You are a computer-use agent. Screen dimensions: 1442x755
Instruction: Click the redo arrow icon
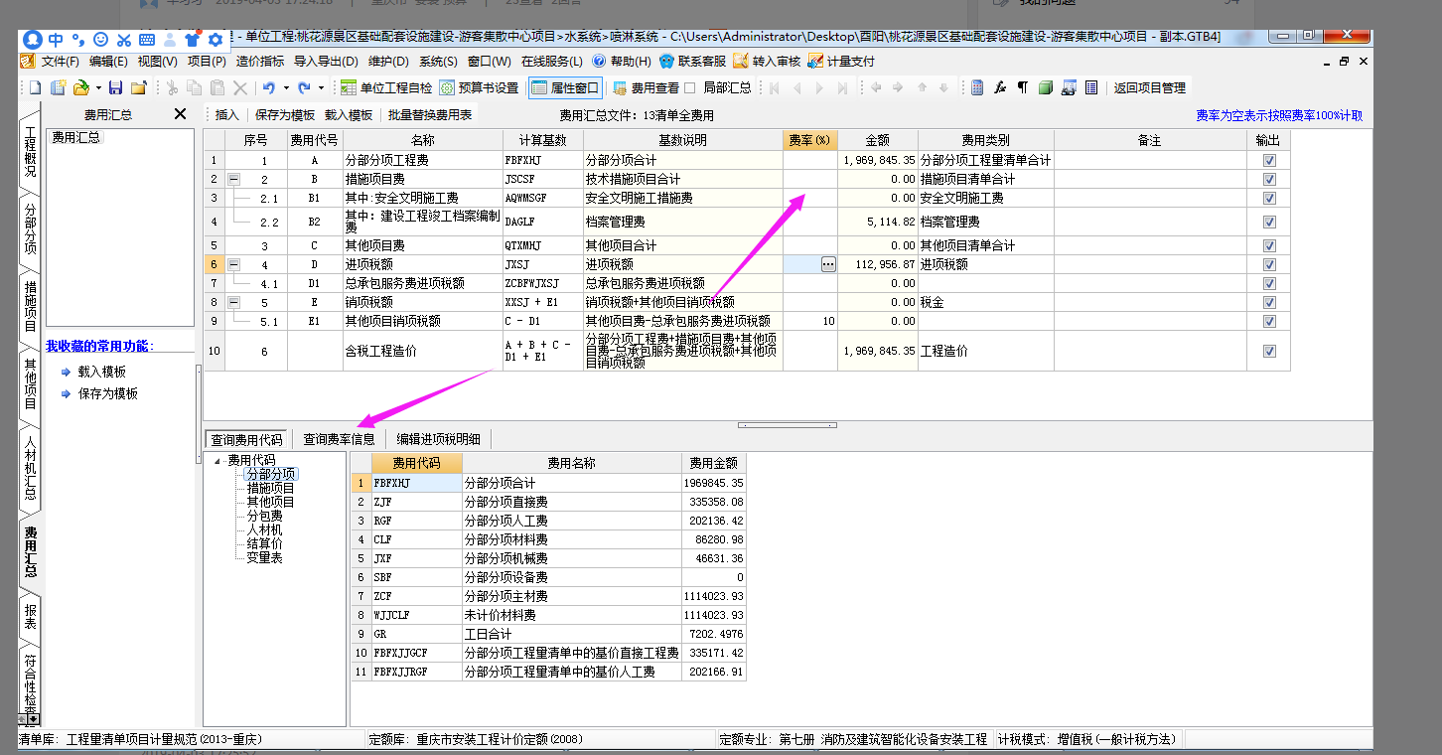point(304,87)
